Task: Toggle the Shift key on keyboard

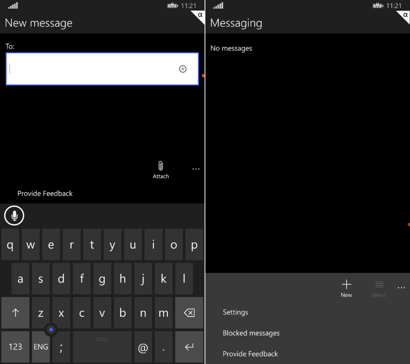Action: pyautogui.click(x=15, y=313)
